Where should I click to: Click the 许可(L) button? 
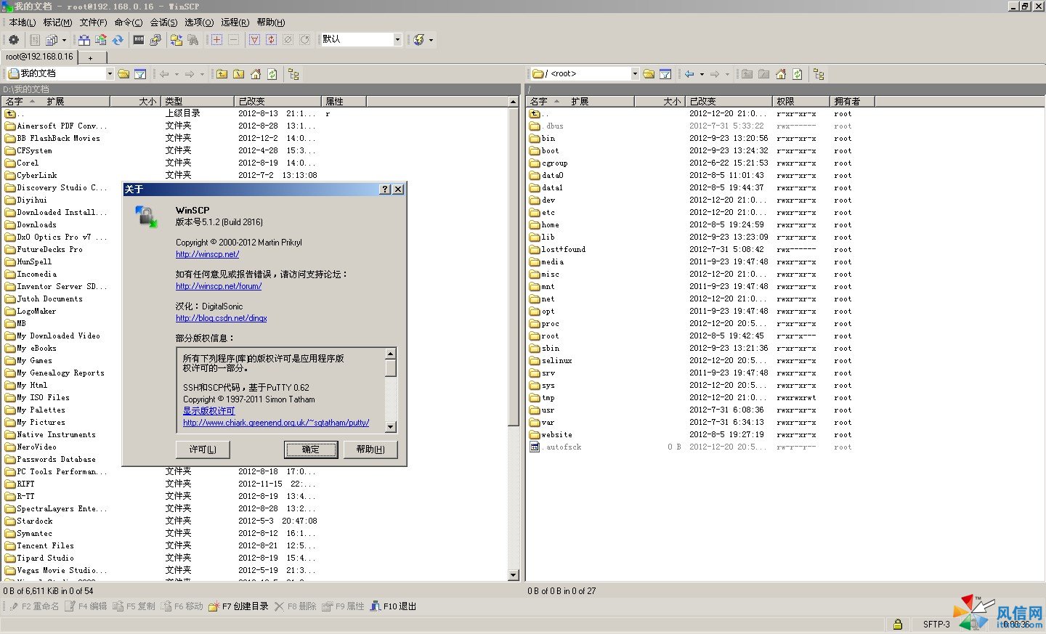[x=203, y=450]
